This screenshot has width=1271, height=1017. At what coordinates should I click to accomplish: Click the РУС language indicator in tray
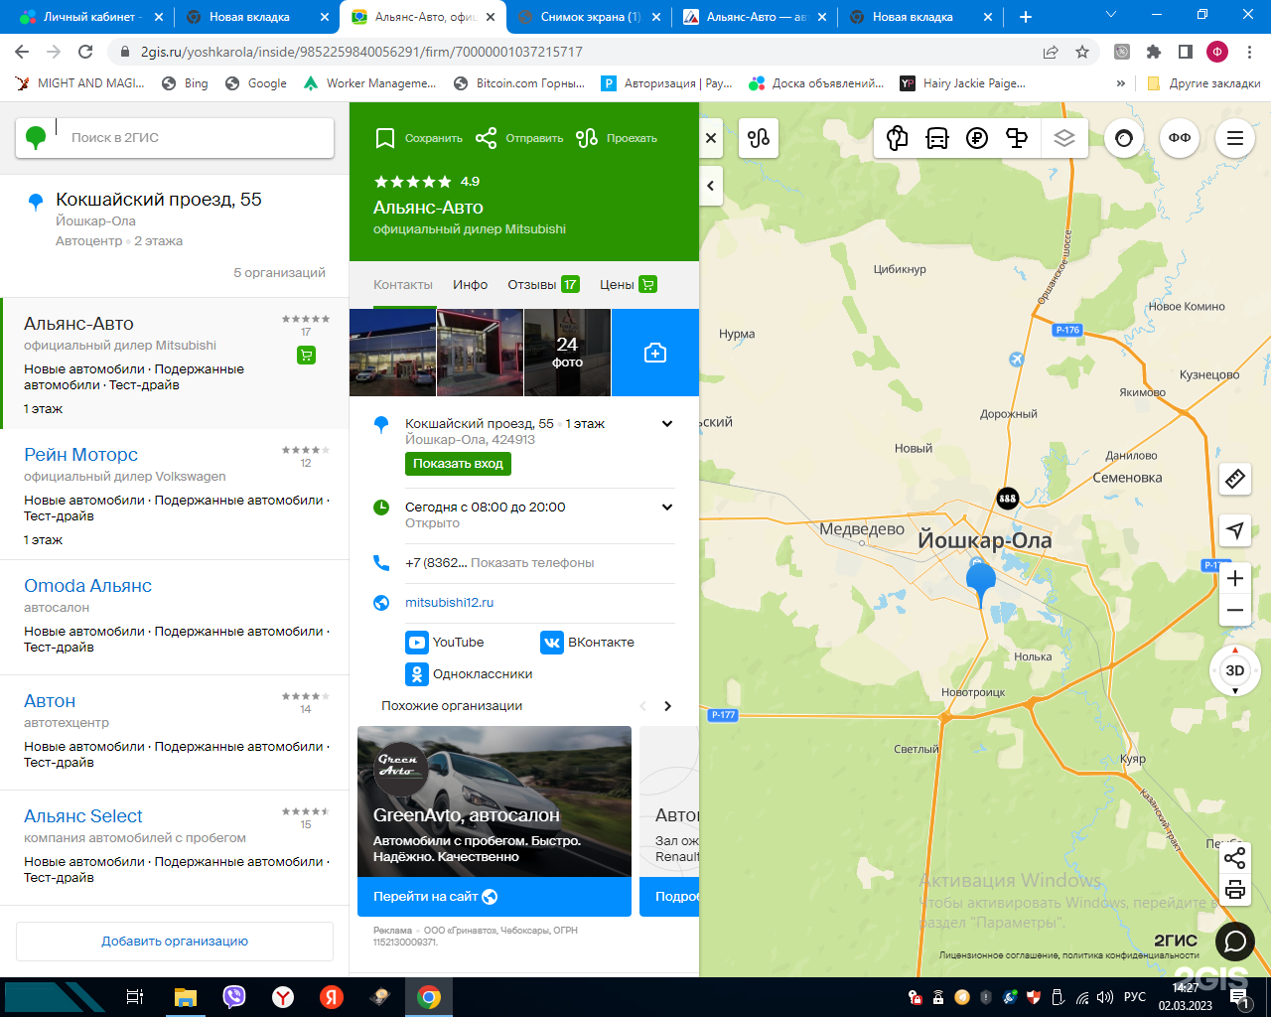tap(1135, 997)
